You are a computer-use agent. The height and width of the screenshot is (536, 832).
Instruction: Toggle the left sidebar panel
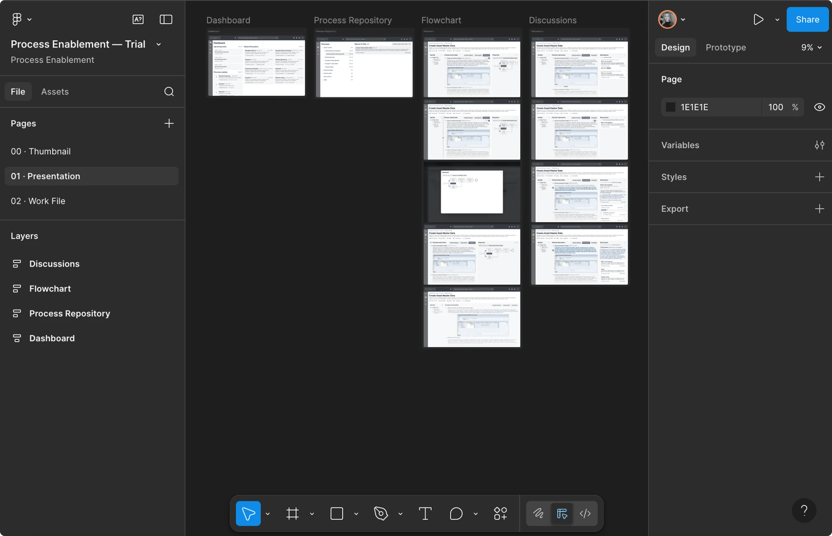[166, 19]
